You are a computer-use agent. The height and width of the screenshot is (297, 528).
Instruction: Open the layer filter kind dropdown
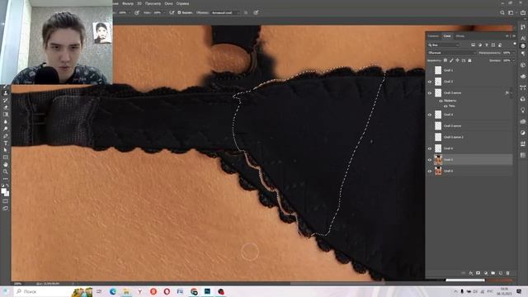tap(444, 45)
